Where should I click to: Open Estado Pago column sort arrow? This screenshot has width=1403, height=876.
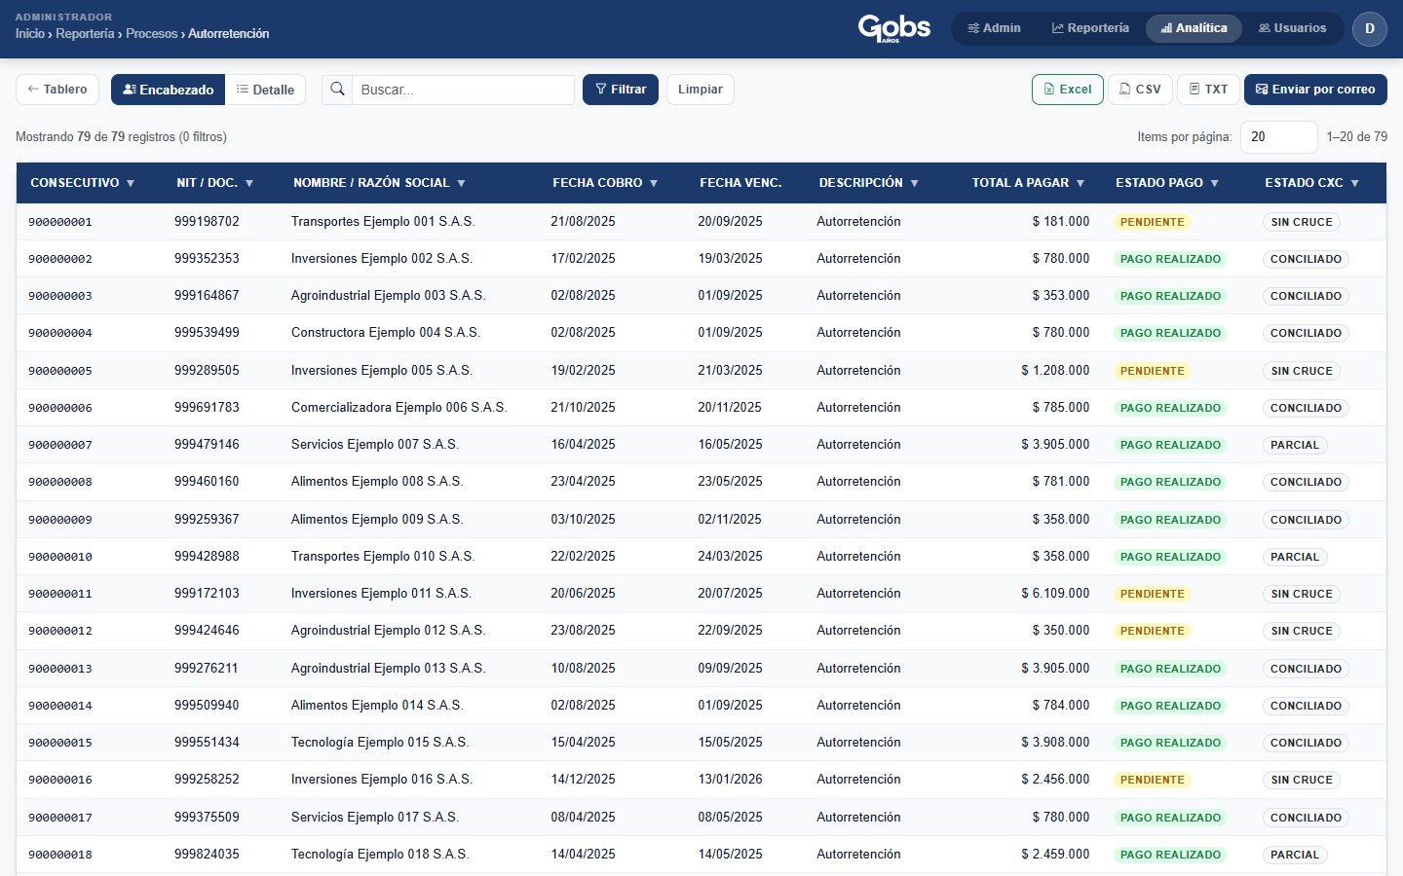pos(1214,183)
